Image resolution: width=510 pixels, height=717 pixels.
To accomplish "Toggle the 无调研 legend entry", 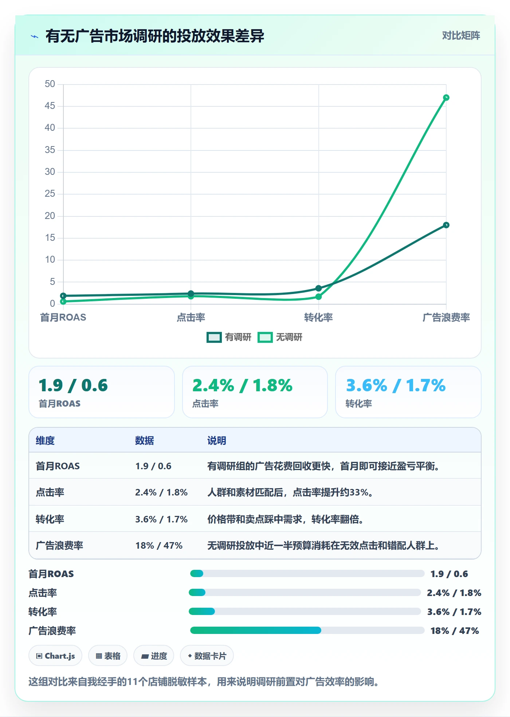I will point(280,337).
